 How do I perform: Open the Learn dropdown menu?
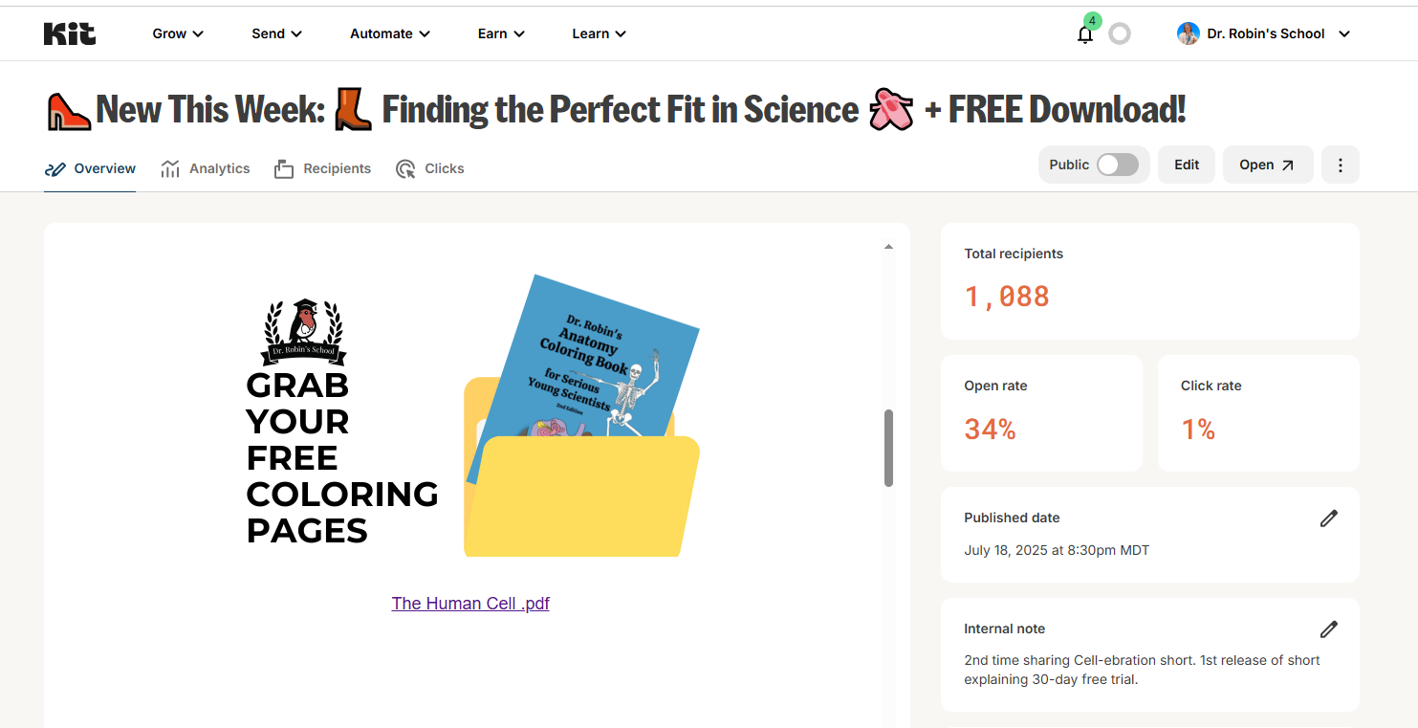(599, 33)
